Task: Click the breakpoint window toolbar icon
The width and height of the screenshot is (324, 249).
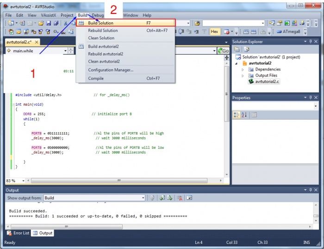Action: pyautogui.click(x=227, y=32)
